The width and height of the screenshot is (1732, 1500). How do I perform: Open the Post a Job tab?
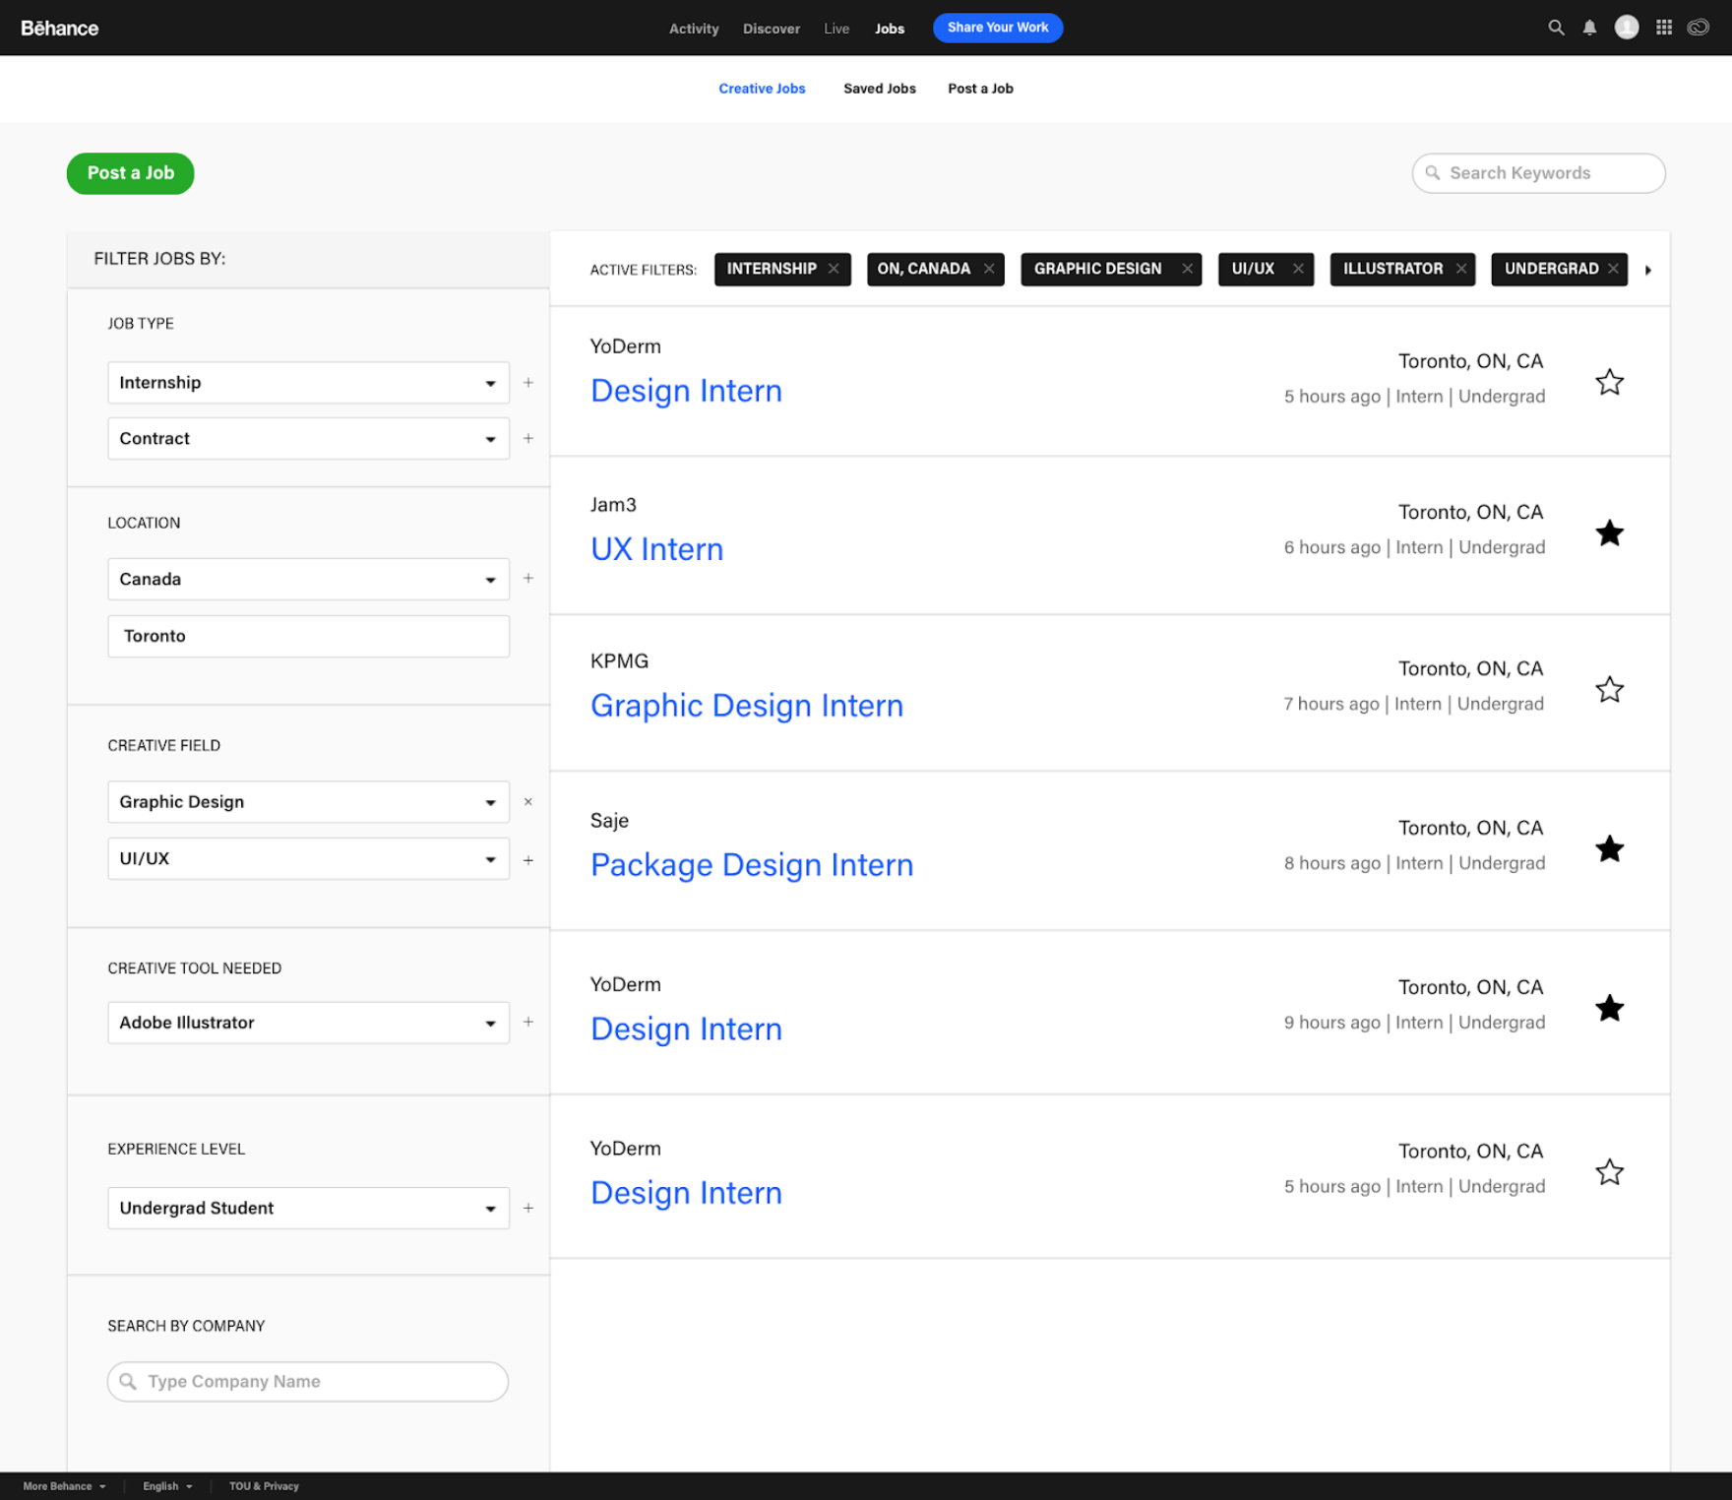click(x=980, y=89)
